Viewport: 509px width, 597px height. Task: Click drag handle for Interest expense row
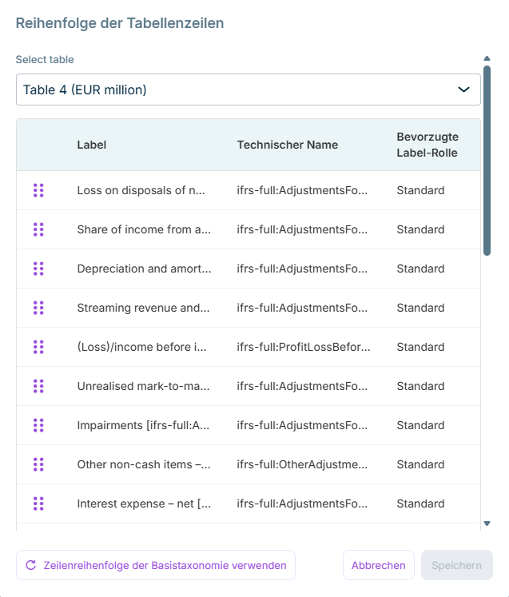[x=38, y=503]
